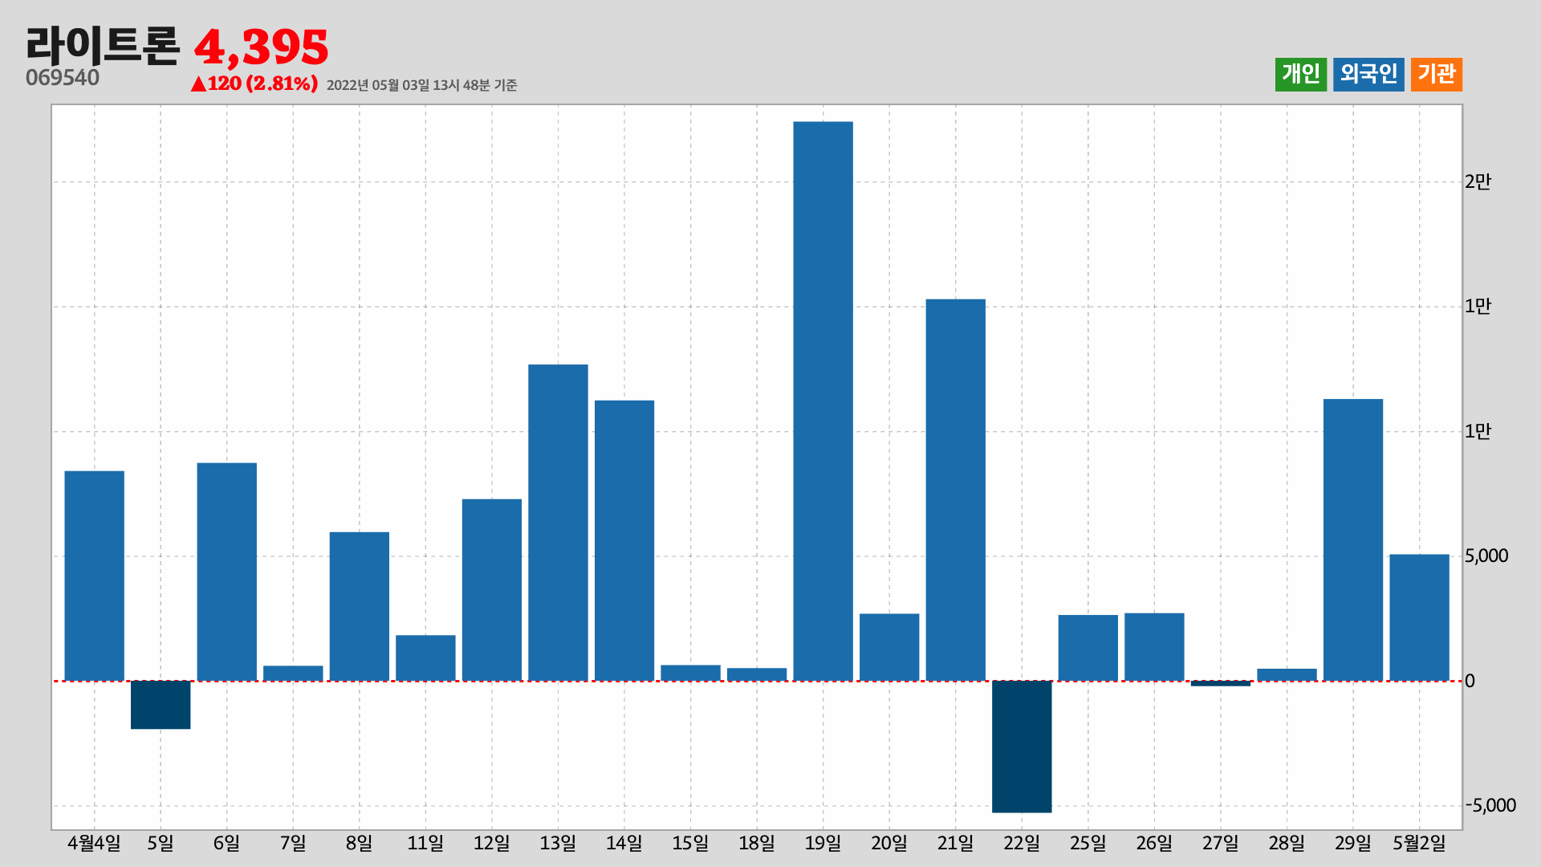Click the tallest bar for 19일
This screenshot has height=867, width=1541.
click(x=823, y=401)
